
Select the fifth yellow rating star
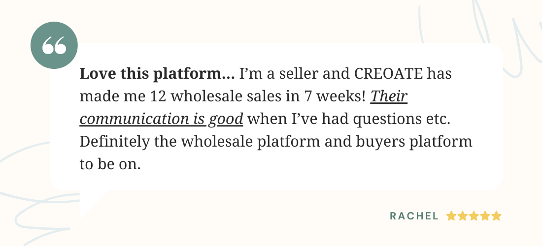tap(496, 216)
